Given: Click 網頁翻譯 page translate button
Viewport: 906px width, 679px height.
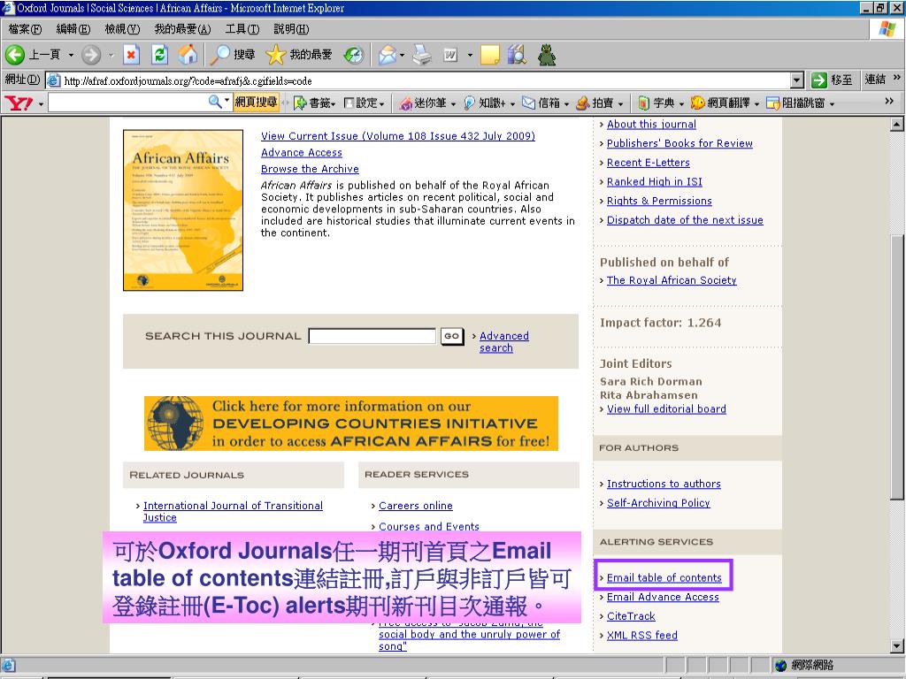Looking at the screenshot, I should [x=725, y=103].
